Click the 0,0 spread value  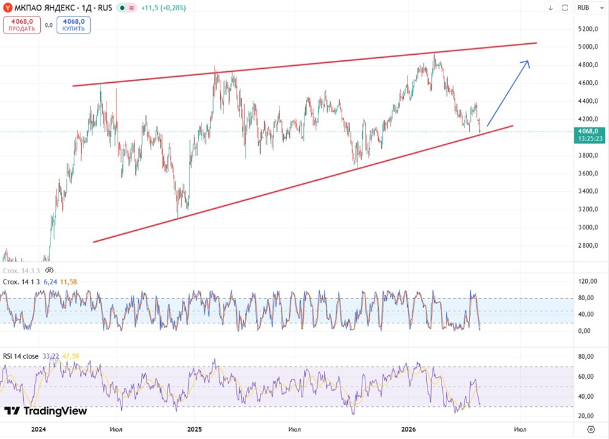pos(49,25)
